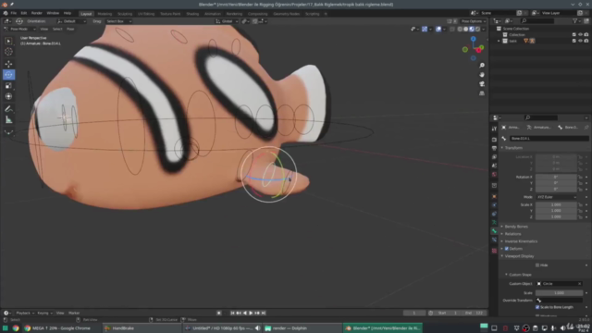Toggle the camera view icon
The height and width of the screenshot is (333, 592).
click(x=482, y=84)
